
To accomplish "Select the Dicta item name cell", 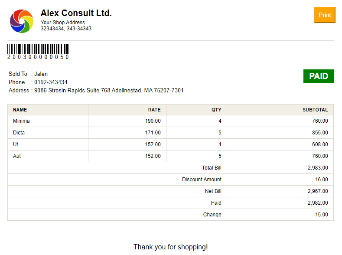I will (19, 133).
